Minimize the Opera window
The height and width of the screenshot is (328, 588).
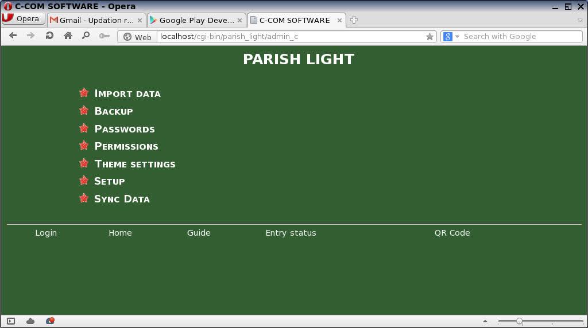point(555,7)
